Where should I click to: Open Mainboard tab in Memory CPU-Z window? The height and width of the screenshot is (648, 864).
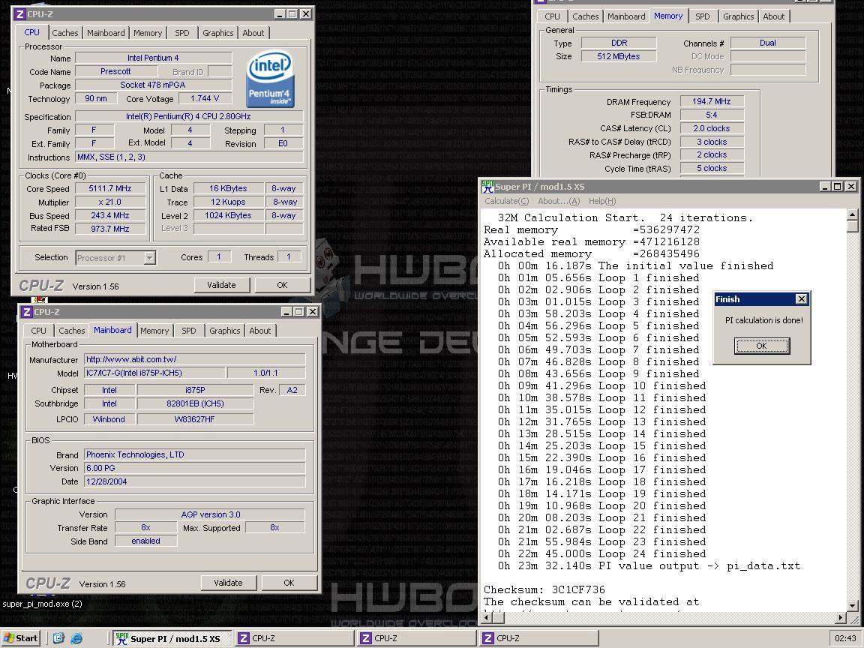click(x=626, y=16)
